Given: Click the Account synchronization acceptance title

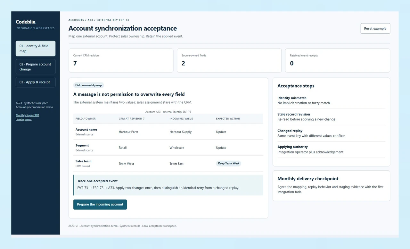Looking at the screenshot, I should (123, 29).
